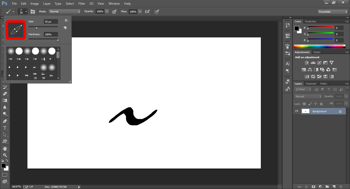Add a Gradient Map adjustment
Screen dimensions: 350x189
point(332,76)
